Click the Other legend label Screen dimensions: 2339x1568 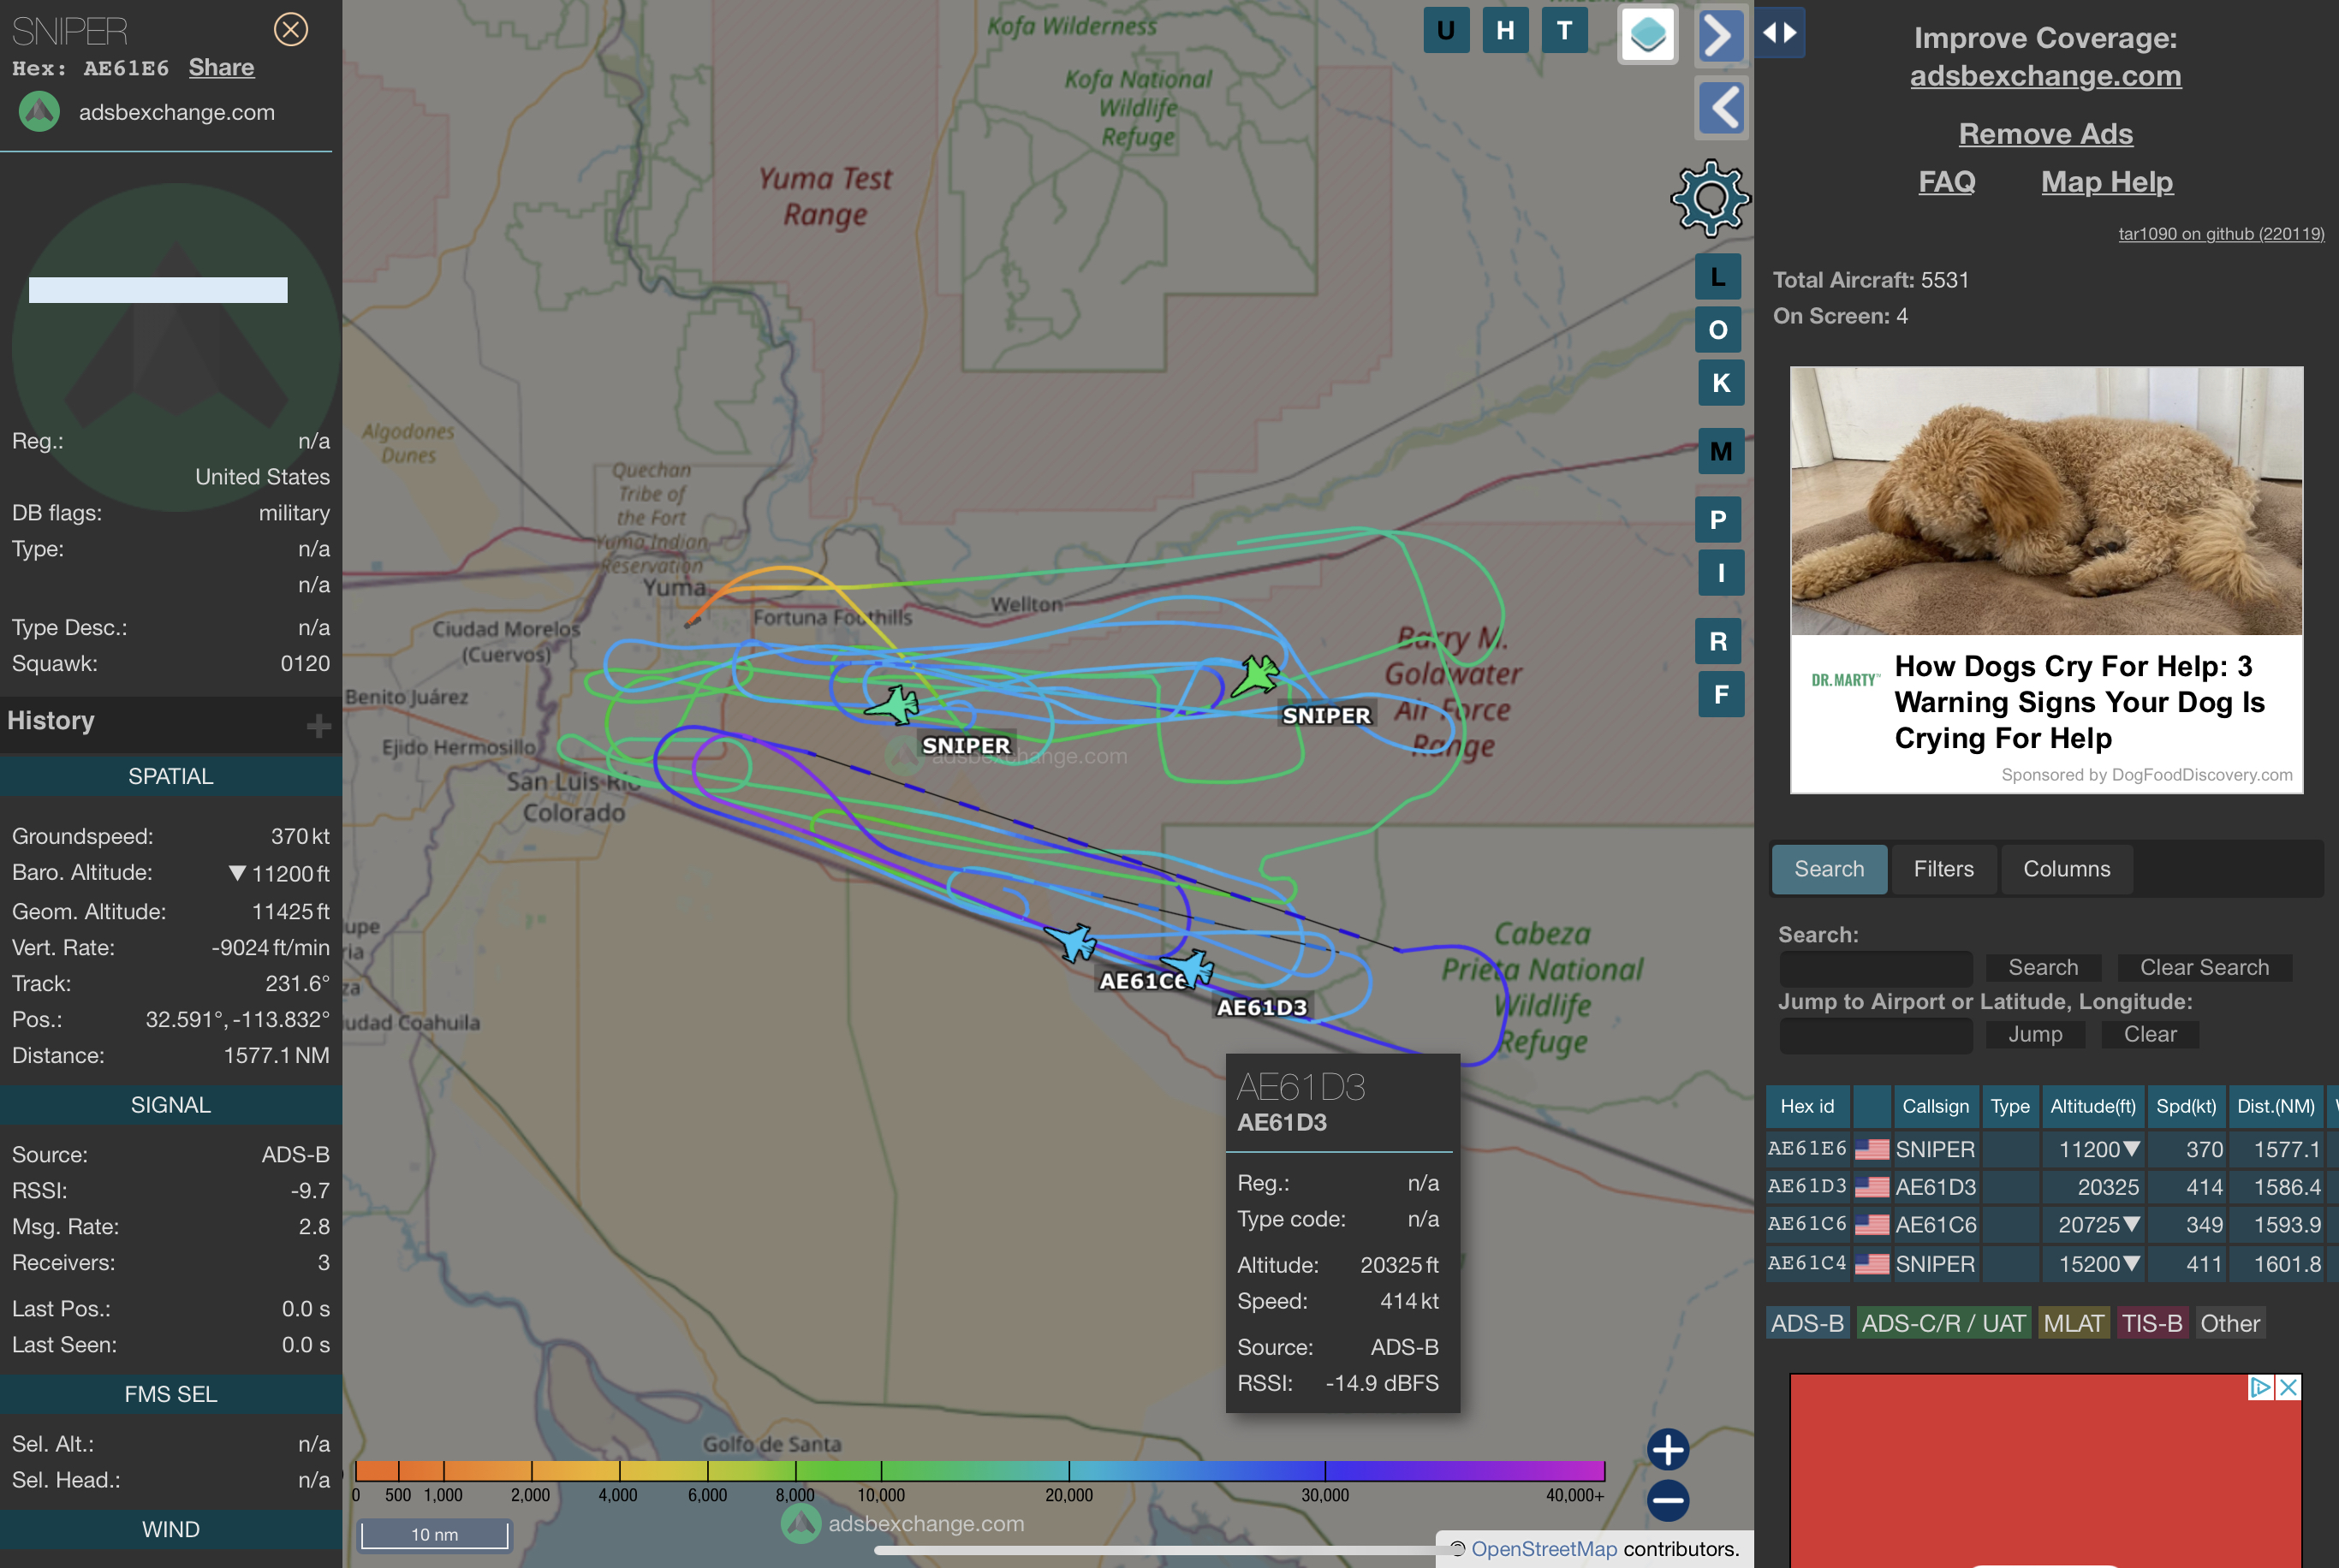(x=2229, y=1324)
